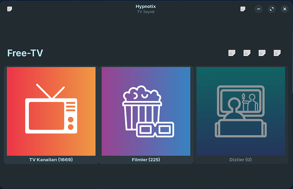
Task: Open TV Kanalları (1669) label
Action: [51, 160]
